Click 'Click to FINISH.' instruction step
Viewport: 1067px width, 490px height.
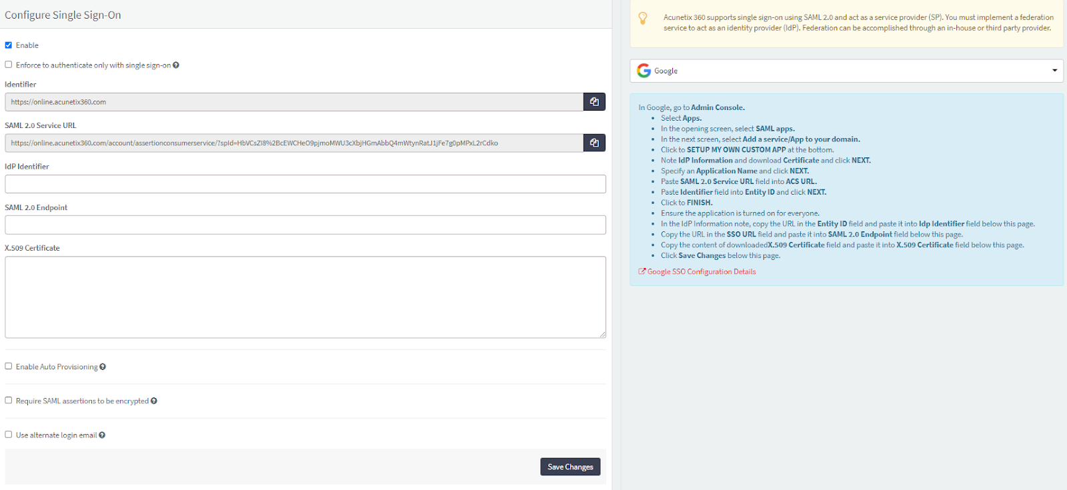687,203
